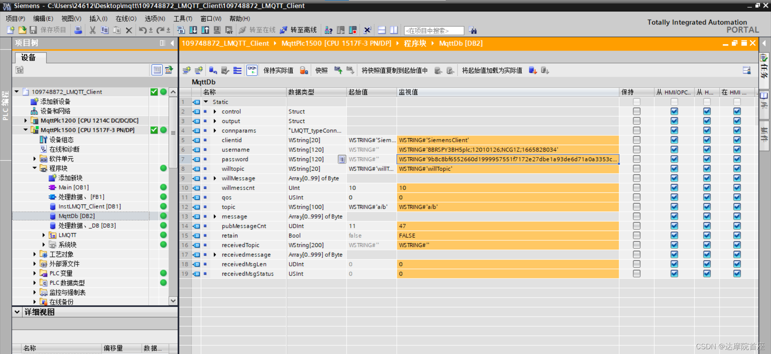Viewport: 771px width, 354px height.
Task: Collapse MqttPlc1500 device in project tree
Action: (26, 130)
